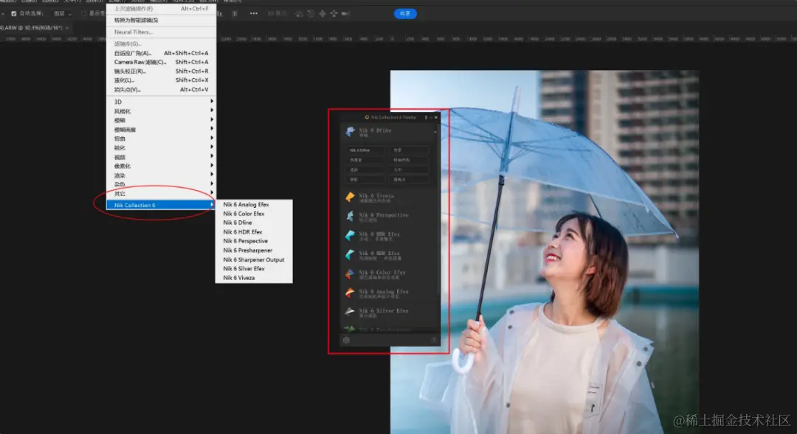Click the blue 共享 share button
This screenshot has height=434, width=797.
coord(405,13)
